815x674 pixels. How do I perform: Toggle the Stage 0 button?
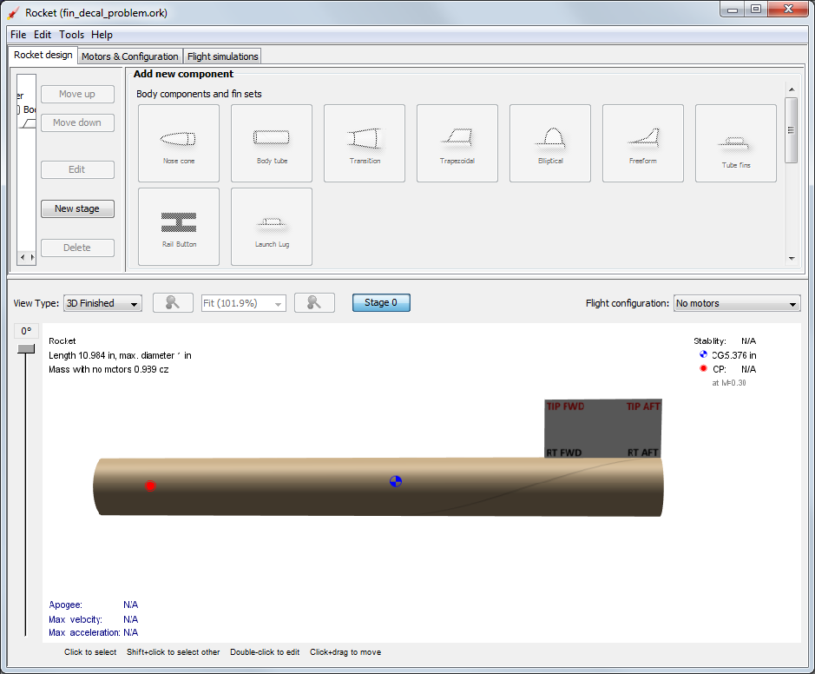381,302
